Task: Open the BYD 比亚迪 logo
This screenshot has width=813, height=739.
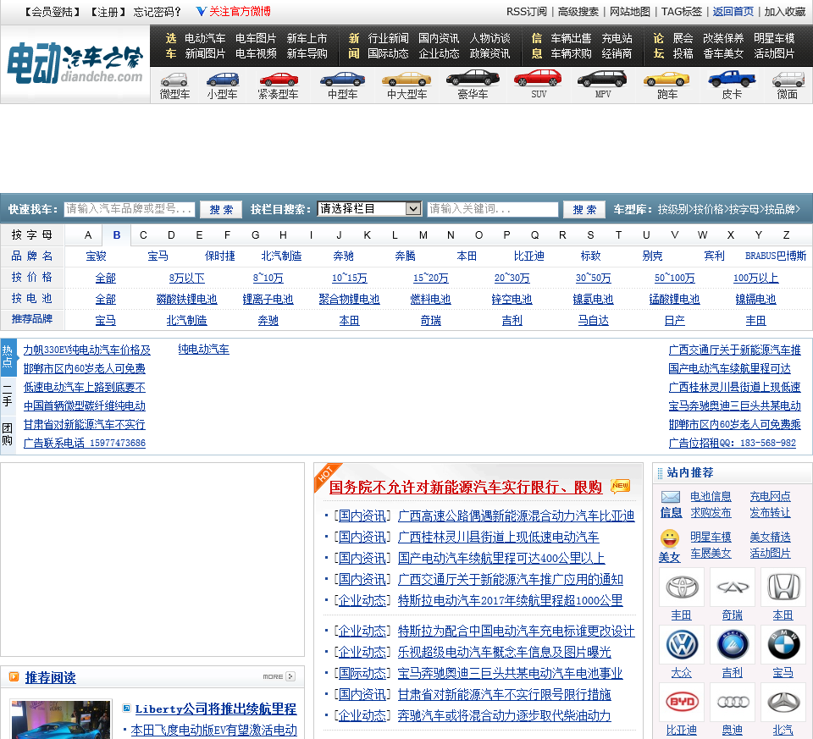Action: tap(681, 703)
